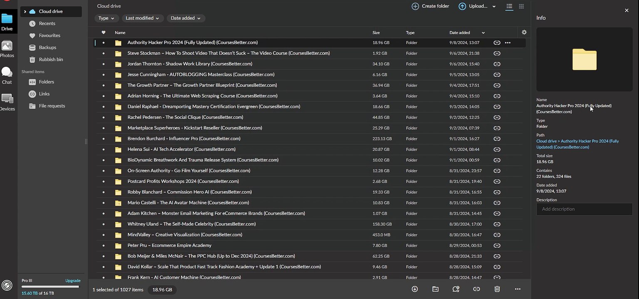The image size is (639, 299).
Task: Select the Postcard Profits Workshops 2024 folder
Action: point(183,181)
